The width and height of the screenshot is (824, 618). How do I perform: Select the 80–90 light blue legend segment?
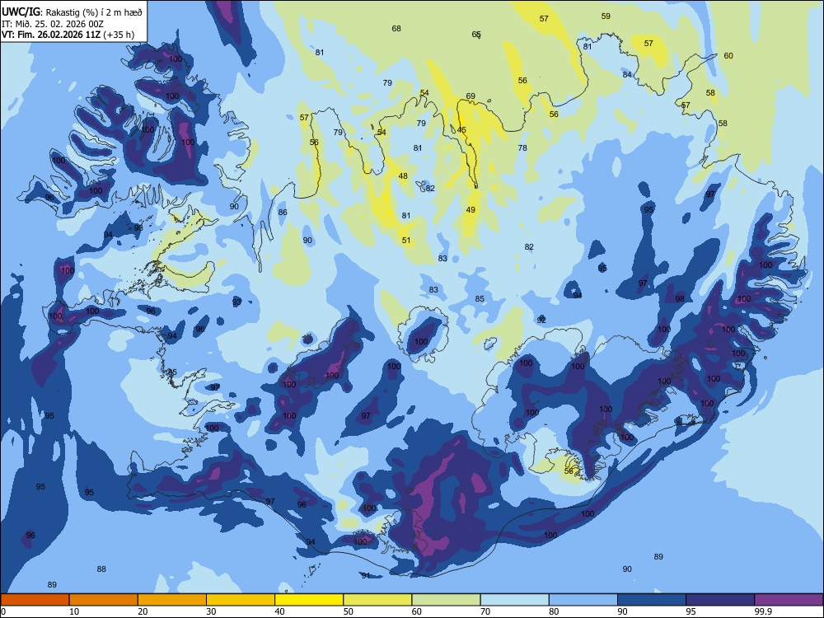click(x=583, y=600)
